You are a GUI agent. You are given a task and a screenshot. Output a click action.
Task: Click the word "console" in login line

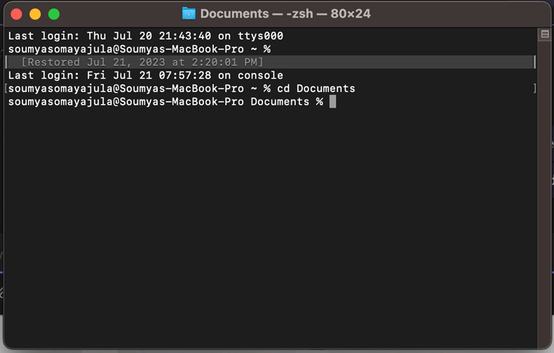point(260,75)
